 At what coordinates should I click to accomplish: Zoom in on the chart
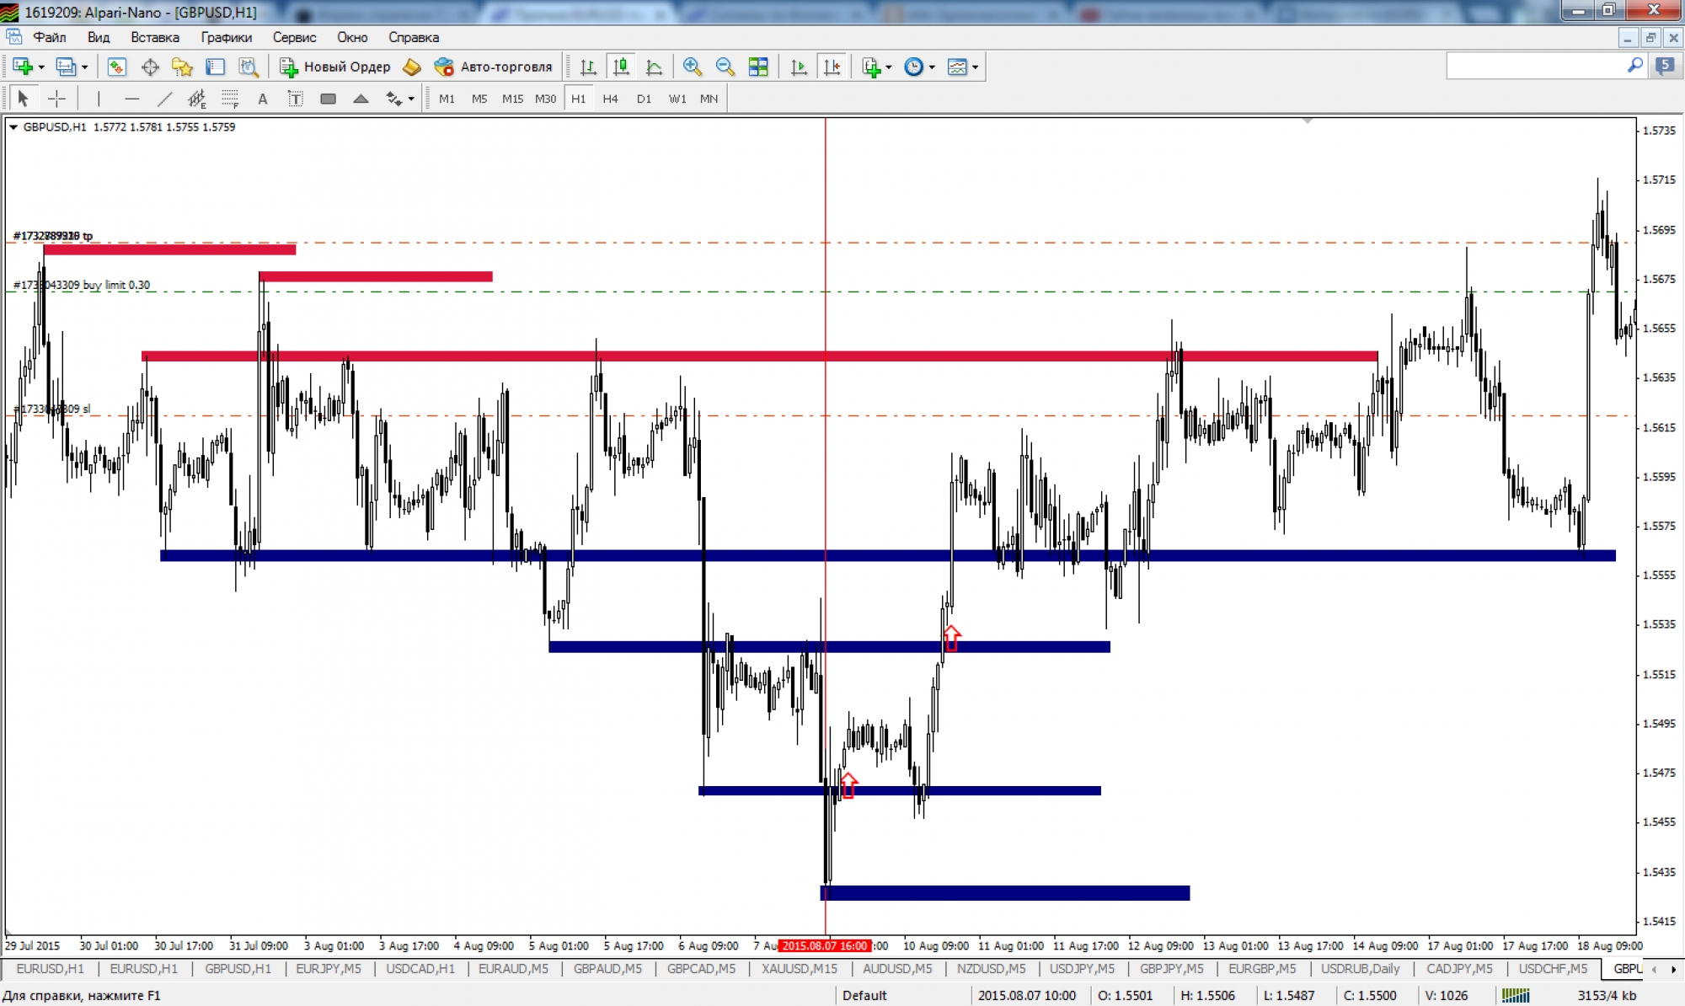coord(692,67)
